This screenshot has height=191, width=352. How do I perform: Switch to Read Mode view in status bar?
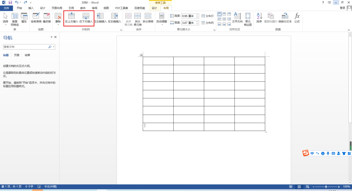[290, 187]
